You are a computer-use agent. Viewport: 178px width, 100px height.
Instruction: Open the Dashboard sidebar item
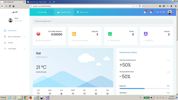pyautogui.click(x=12, y=31)
